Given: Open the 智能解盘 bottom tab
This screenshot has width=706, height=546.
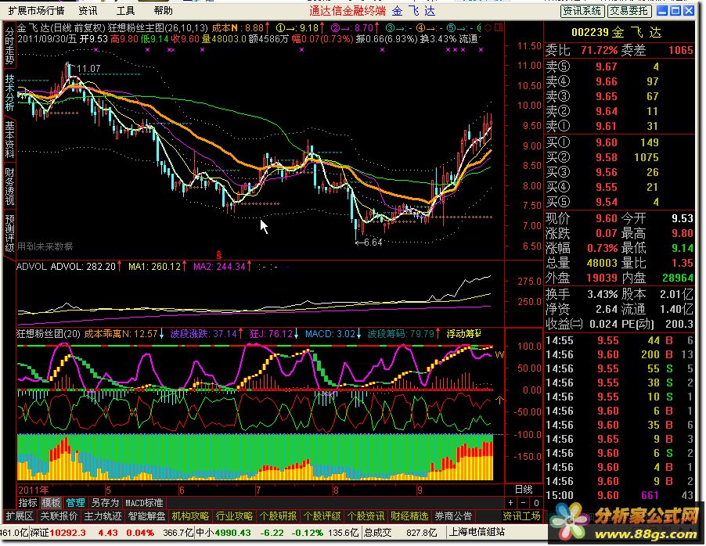Looking at the screenshot, I should pos(146,515).
